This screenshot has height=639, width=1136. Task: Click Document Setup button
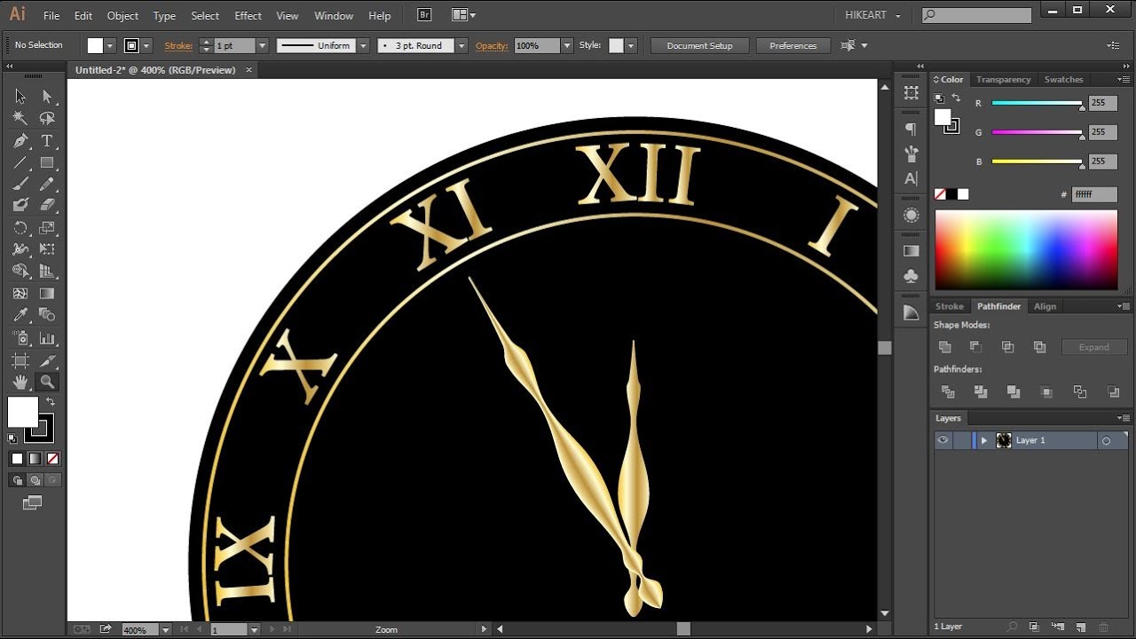(699, 45)
